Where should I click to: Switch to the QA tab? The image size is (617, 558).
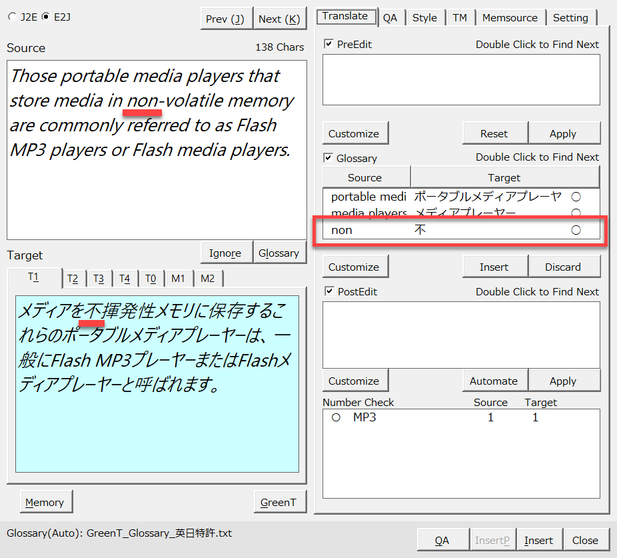(x=390, y=18)
